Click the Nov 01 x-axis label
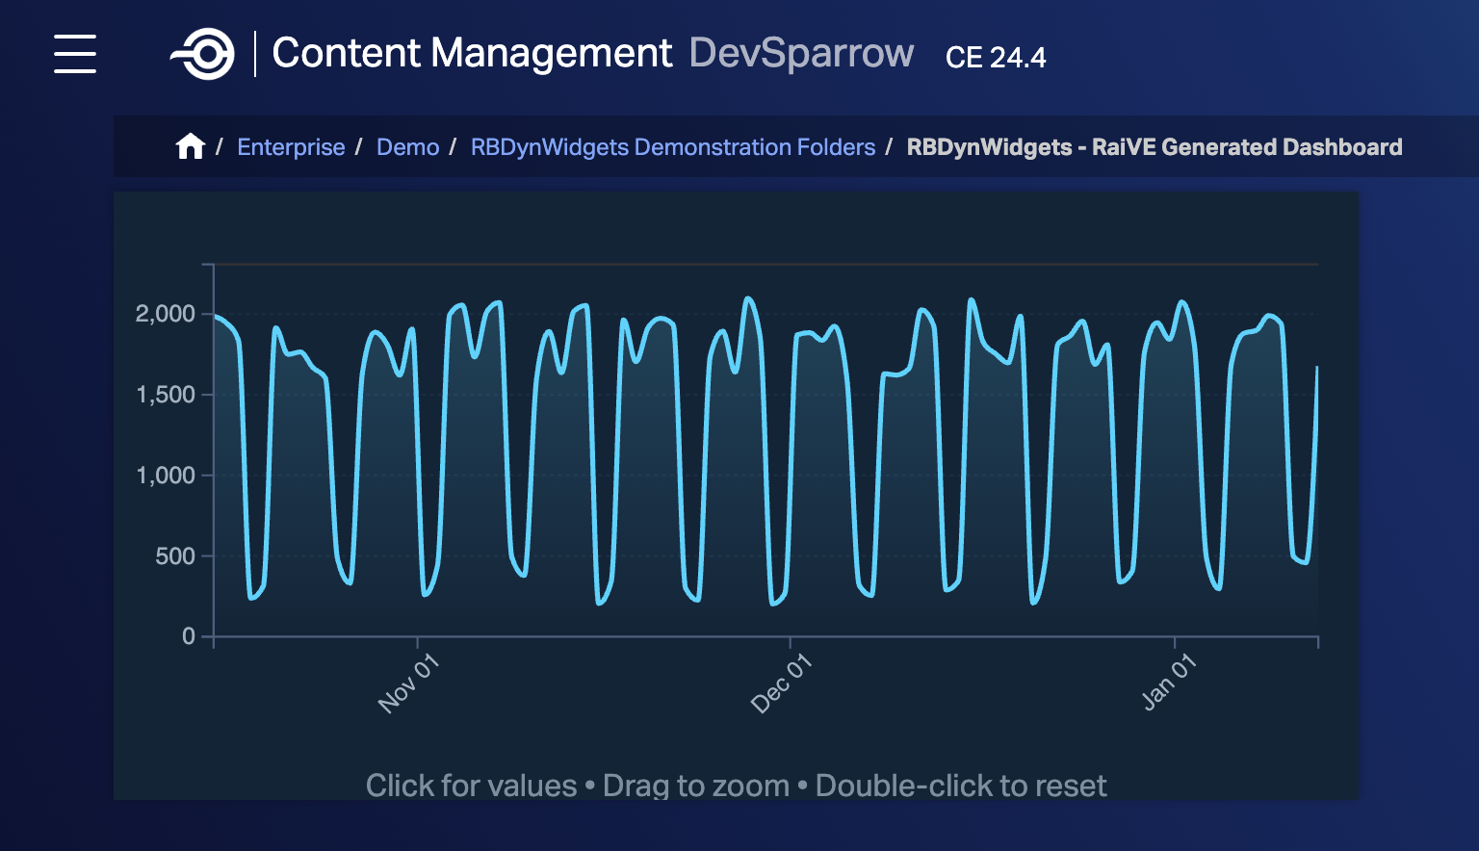 point(408,683)
